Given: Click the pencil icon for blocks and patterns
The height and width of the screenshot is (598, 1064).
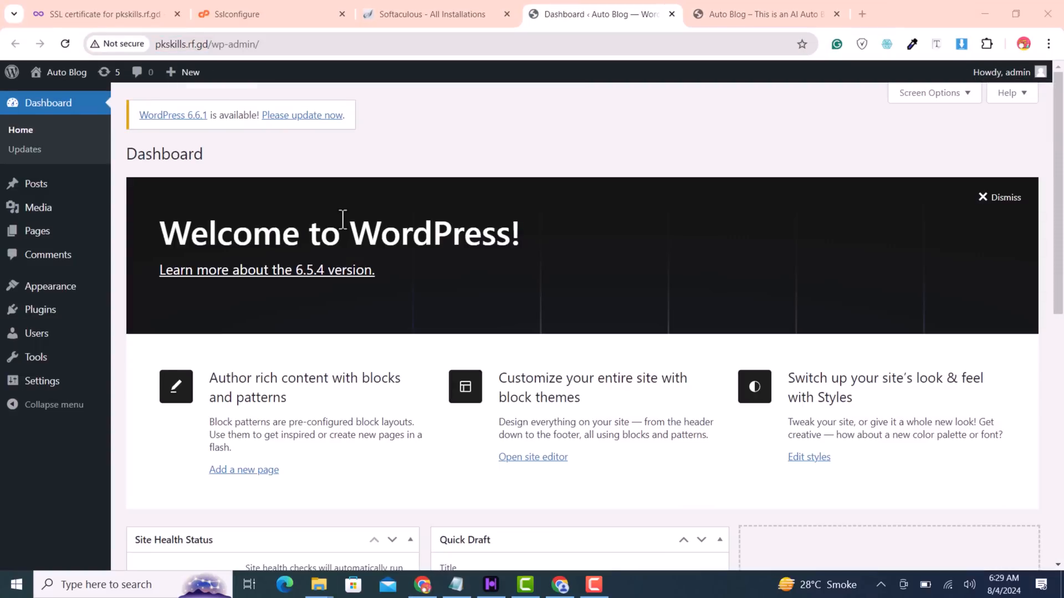Looking at the screenshot, I should [x=176, y=386].
